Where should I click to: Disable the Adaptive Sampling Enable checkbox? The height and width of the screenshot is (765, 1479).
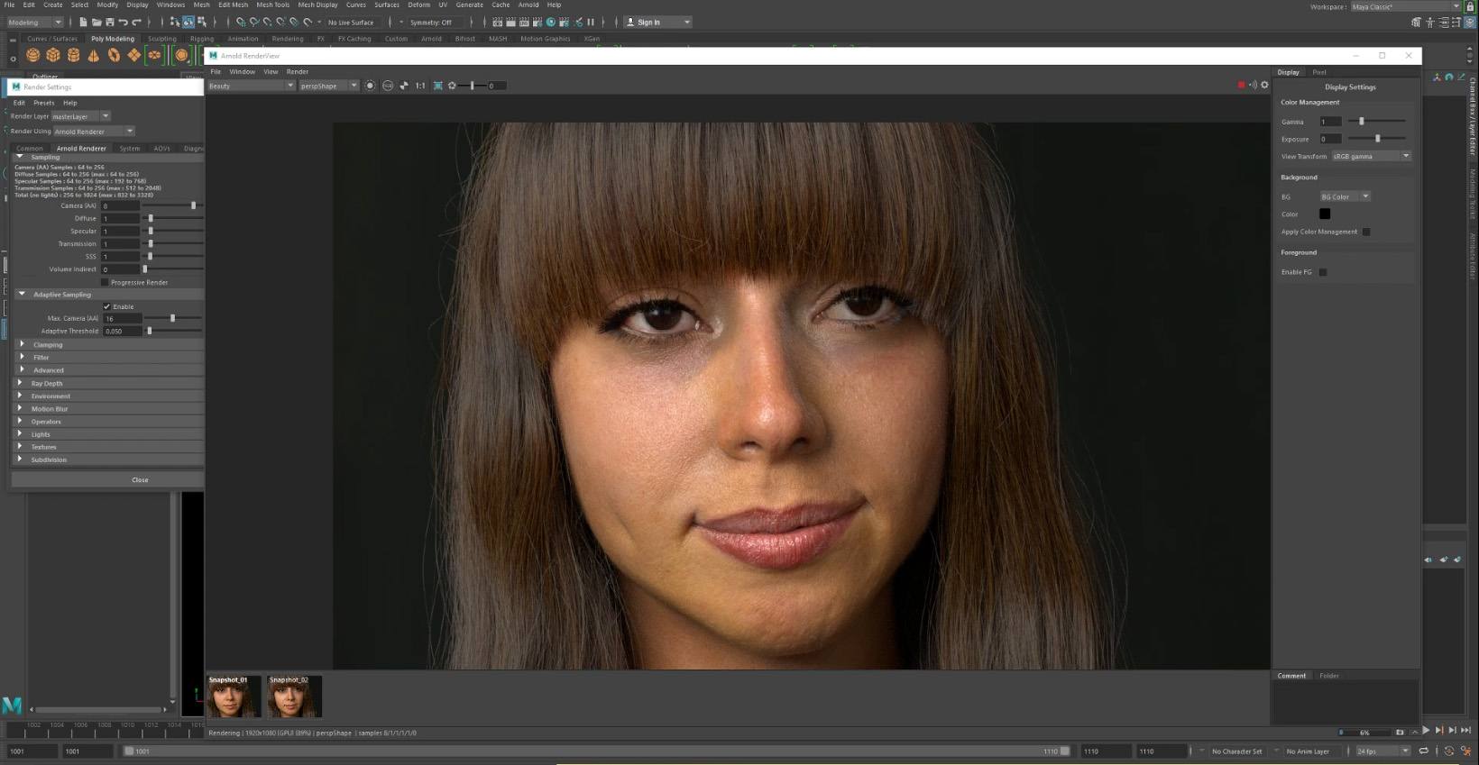tap(106, 306)
